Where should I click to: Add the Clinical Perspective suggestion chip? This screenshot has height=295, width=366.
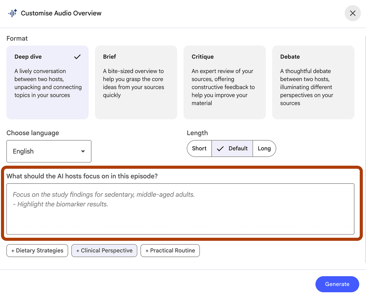[104, 251]
